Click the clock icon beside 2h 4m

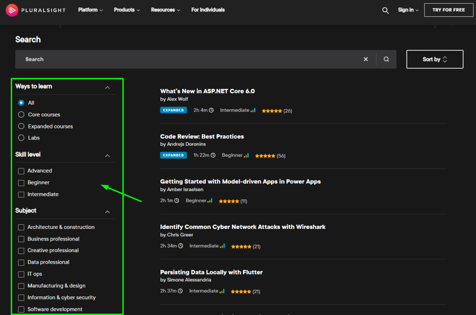tap(212, 110)
